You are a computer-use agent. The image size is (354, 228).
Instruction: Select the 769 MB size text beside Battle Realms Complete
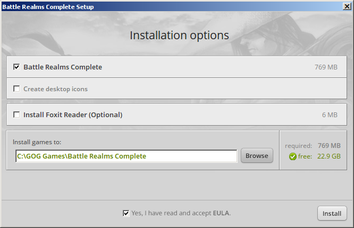click(x=326, y=67)
